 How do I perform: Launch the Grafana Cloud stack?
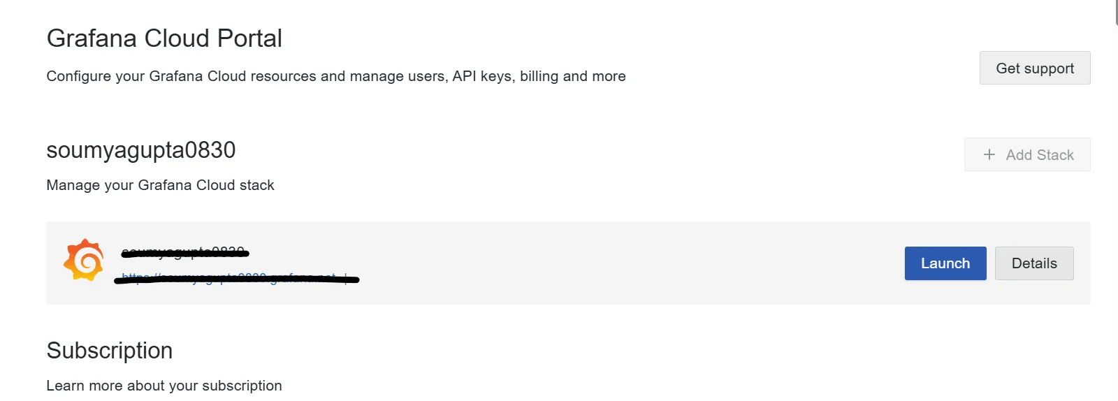(945, 263)
